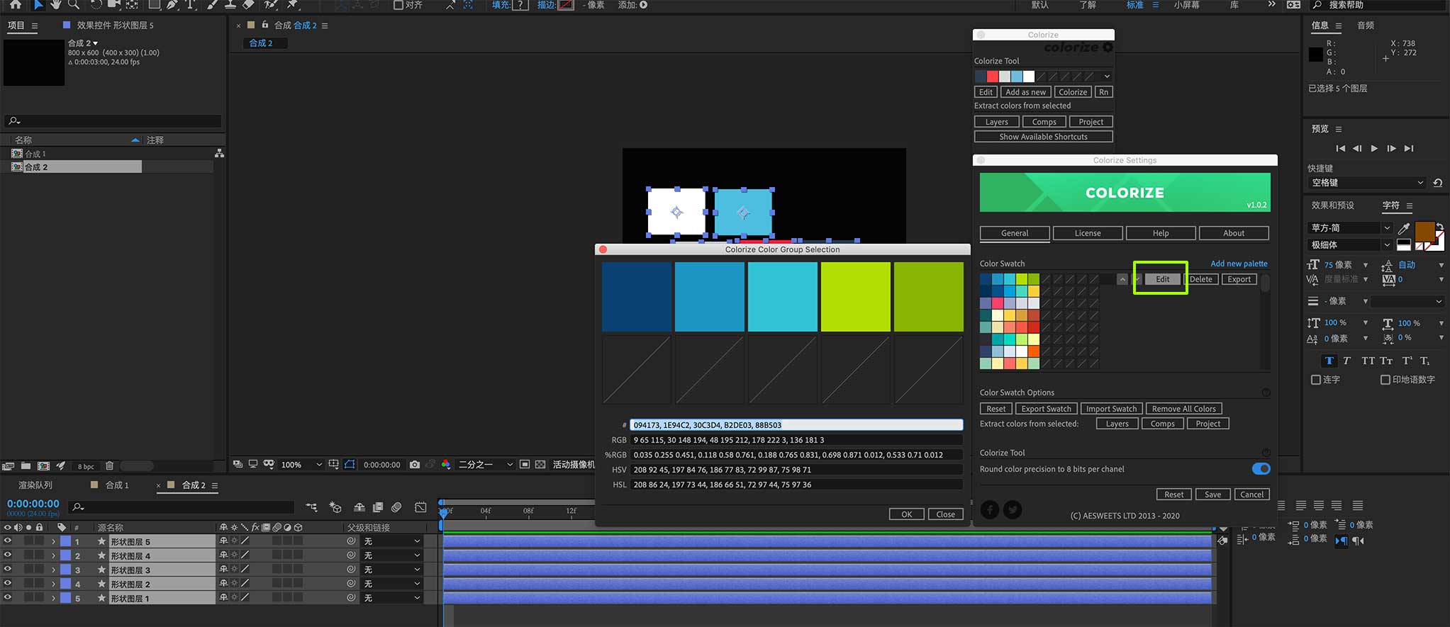The image size is (1450, 627).
Task: Select the Type tool
Action: 190,4
